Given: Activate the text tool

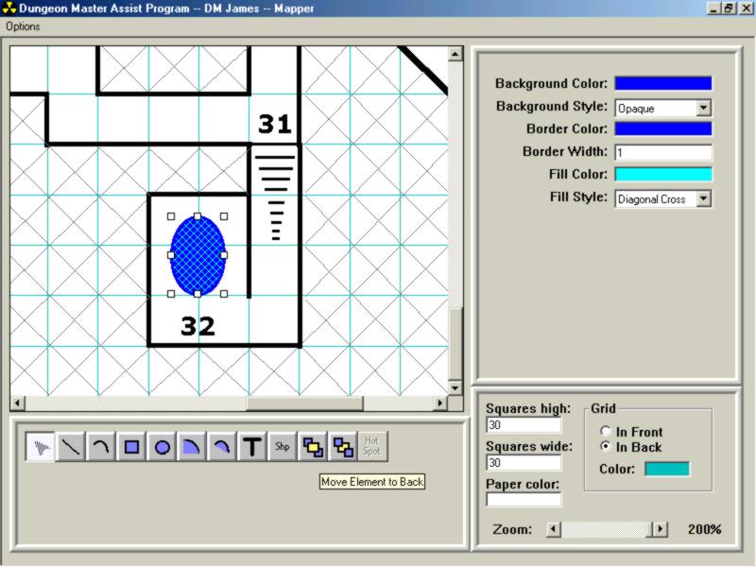Looking at the screenshot, I should (x=251, y=448).
